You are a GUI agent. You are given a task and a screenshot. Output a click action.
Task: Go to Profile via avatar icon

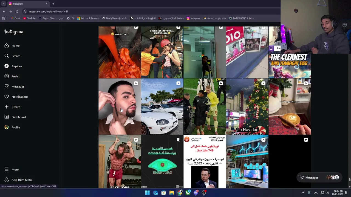[x=7, y=127]
